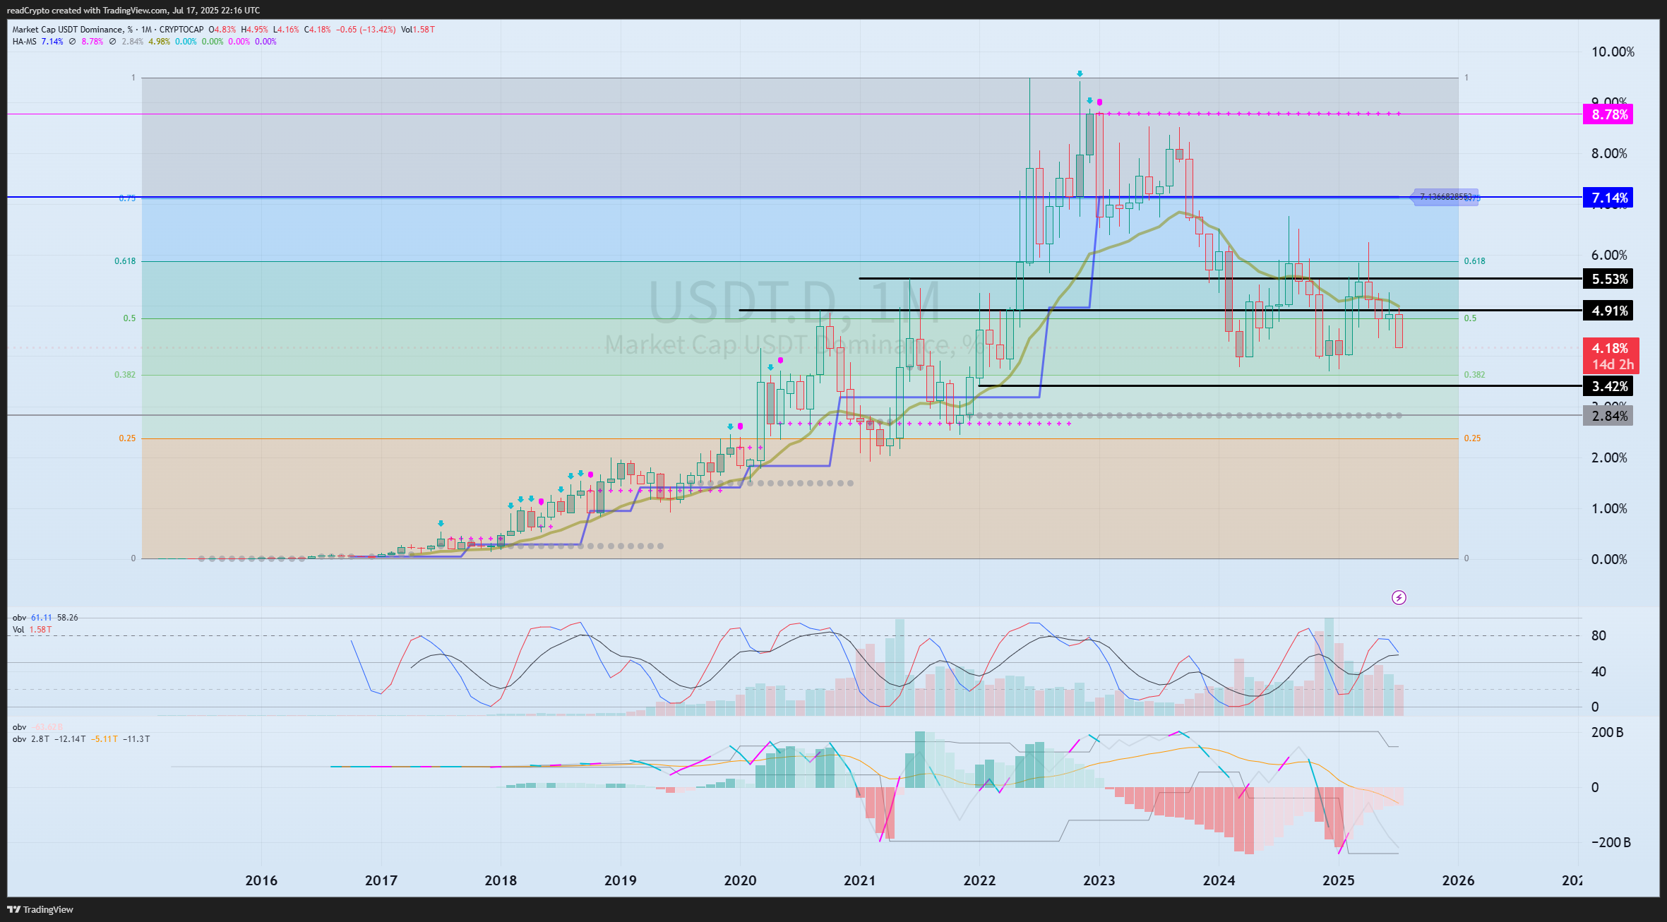Click the 2024 year on time axis
Image resolution: width=1667 pixels, height=922 pixels.
1219,881
